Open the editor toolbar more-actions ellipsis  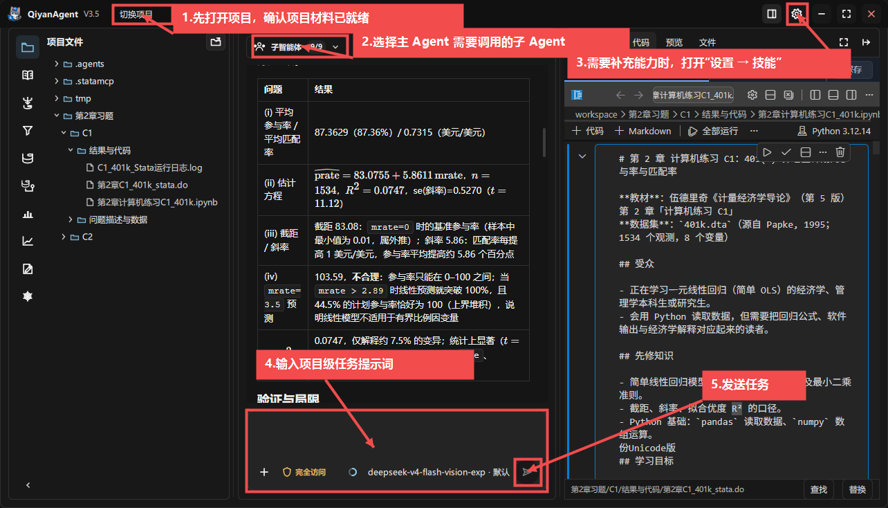869,95
